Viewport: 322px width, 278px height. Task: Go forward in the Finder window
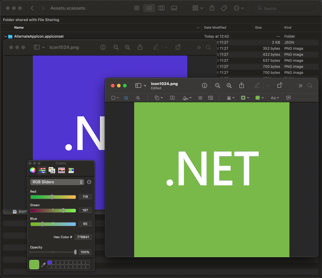click(x=43, y=8)
